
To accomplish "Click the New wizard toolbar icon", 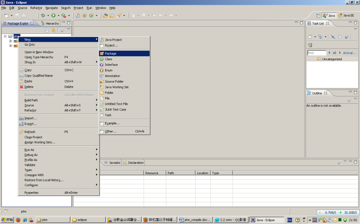I will coord(6,15).
